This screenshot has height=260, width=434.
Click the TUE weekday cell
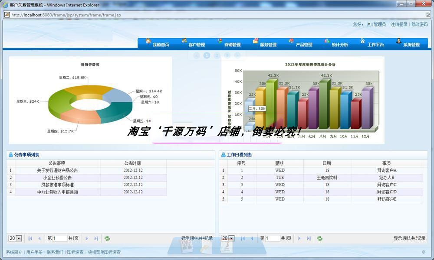279,178
